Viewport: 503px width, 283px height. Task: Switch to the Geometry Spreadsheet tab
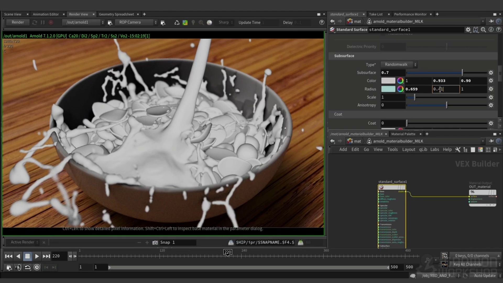(116, 14)
